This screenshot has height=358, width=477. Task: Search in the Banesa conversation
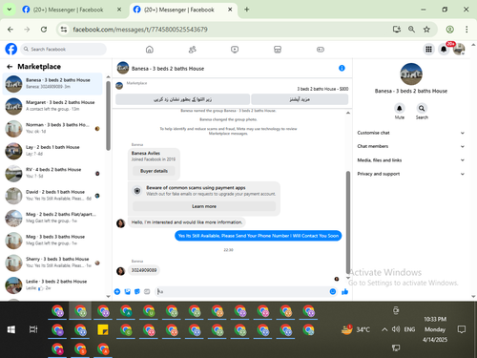click(422, 109)
